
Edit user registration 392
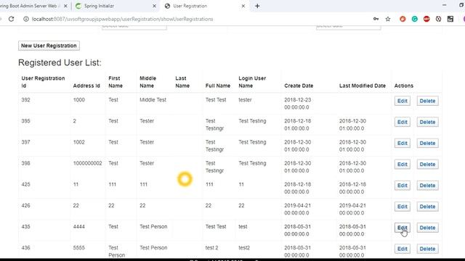pos(402,101)
